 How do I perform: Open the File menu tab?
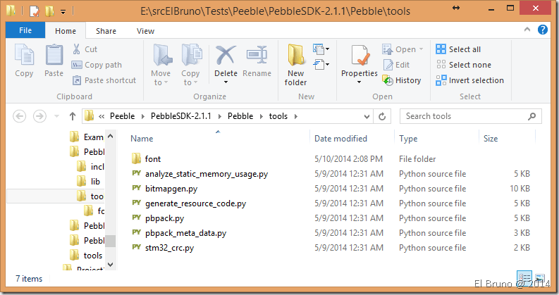tap(25, 31)
